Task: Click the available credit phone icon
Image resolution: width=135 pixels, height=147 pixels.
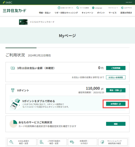Action: coord(42,142)
